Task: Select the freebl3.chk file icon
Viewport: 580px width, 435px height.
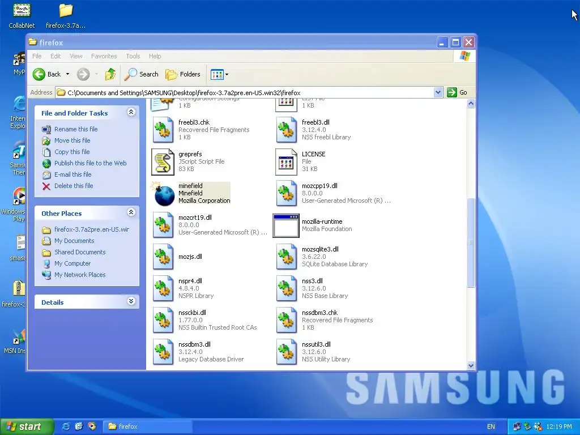Action: [163, 130]
